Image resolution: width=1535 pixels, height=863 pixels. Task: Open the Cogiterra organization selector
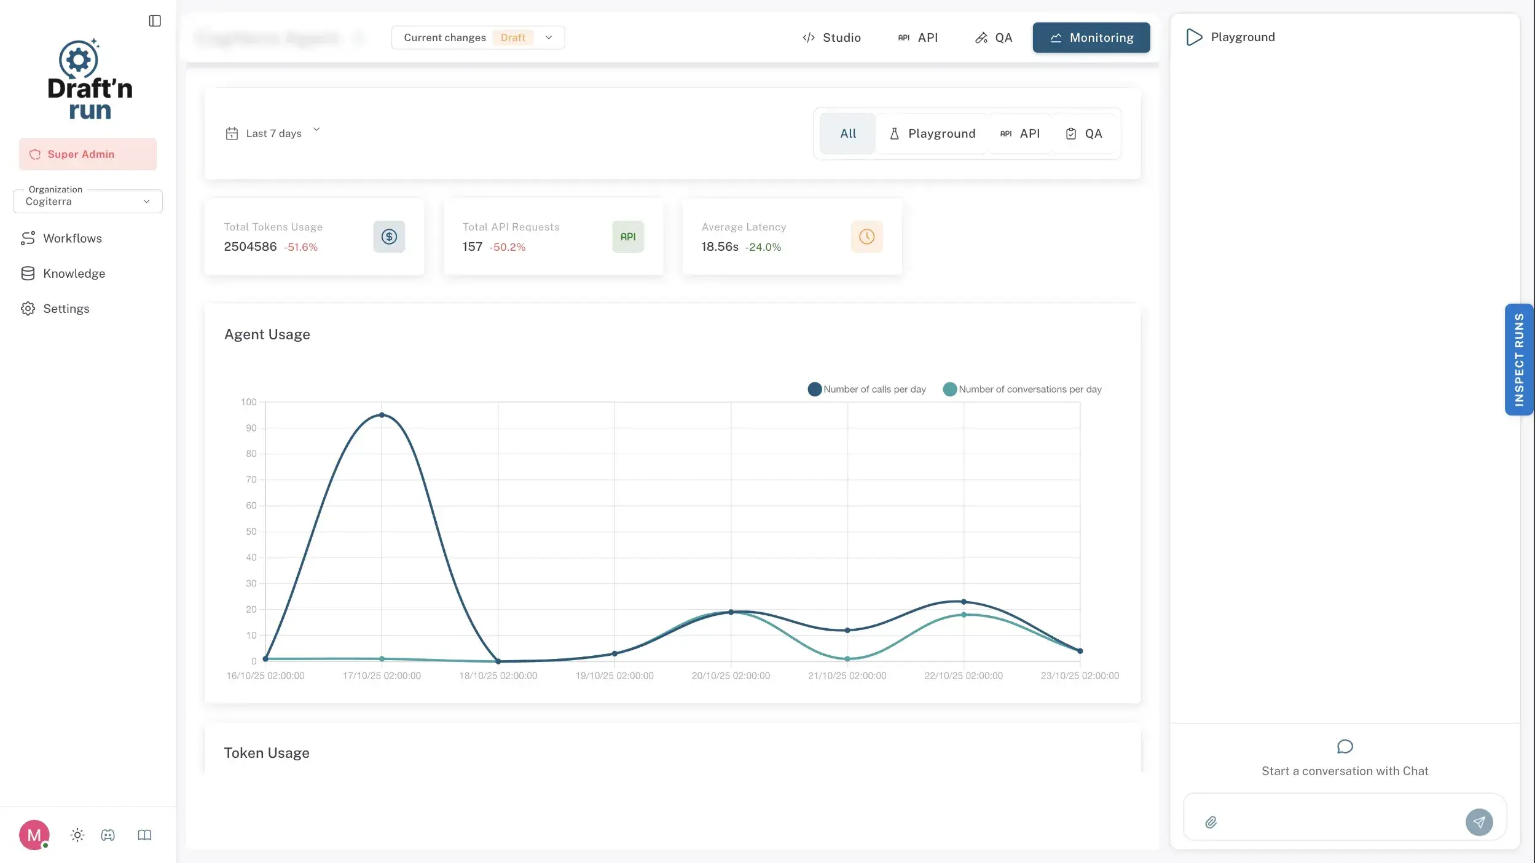87,201
